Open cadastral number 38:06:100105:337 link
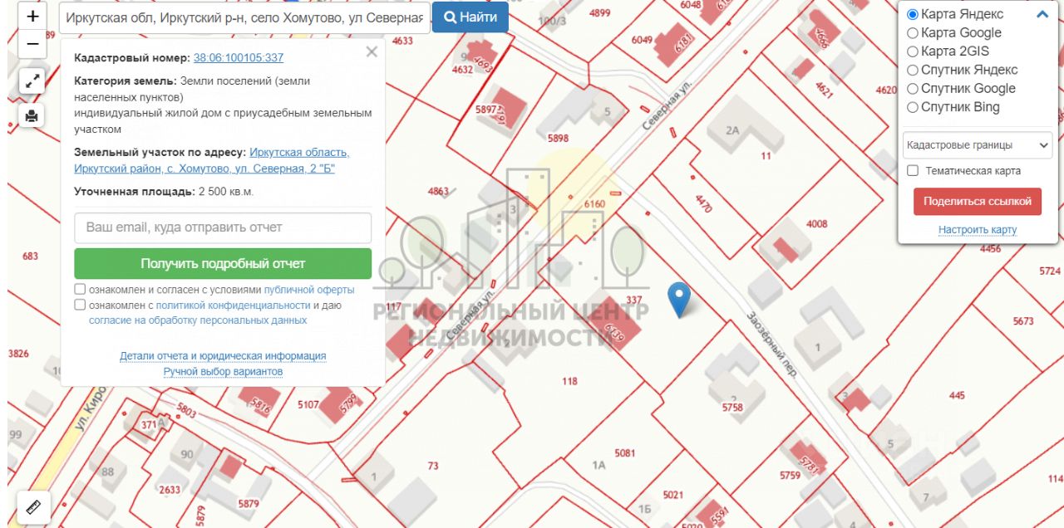The height and width of the screenshot is (528, 1064). [x=239, y=58]
